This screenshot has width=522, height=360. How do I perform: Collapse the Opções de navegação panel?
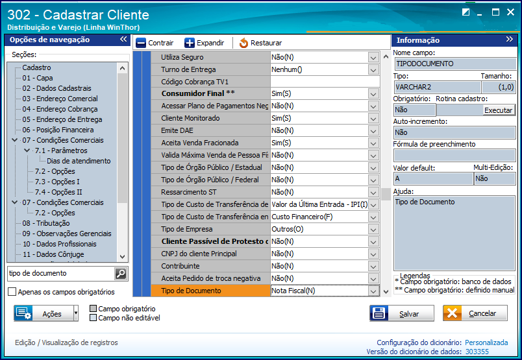click(123, 40)
